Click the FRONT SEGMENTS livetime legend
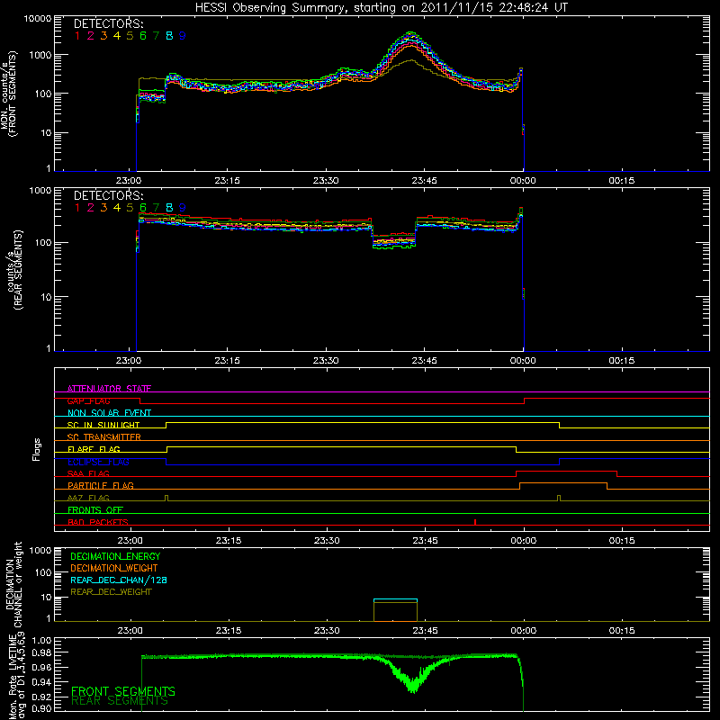The image size is (720, 720). (123, 691)
